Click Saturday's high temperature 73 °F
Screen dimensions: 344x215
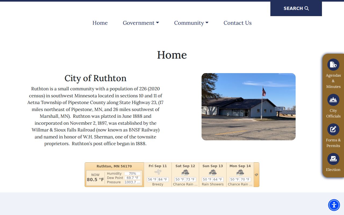(x=191, y=180)
